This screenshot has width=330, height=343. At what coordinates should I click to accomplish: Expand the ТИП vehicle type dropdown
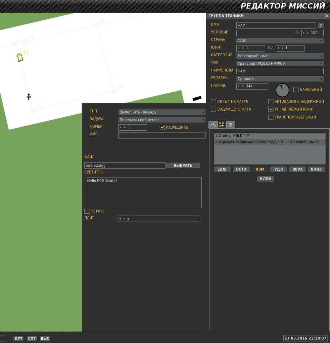coord(280,64)
